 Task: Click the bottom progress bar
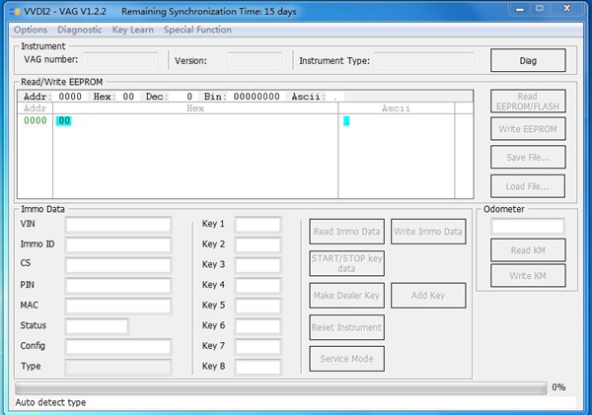pos(280,387)
